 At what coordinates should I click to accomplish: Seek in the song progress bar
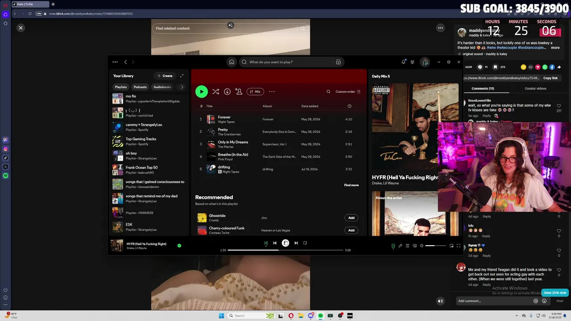click(285, 250)
